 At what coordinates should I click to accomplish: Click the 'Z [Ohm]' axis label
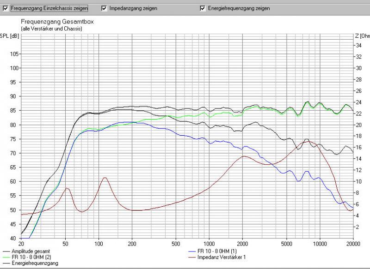pyautogui.click(x=362, y=36)
